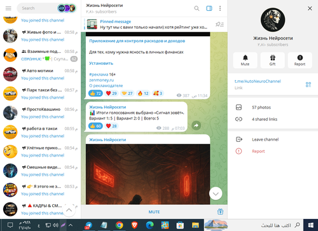
Task: Open the Windows Start menu
Action: click(311, 225)
